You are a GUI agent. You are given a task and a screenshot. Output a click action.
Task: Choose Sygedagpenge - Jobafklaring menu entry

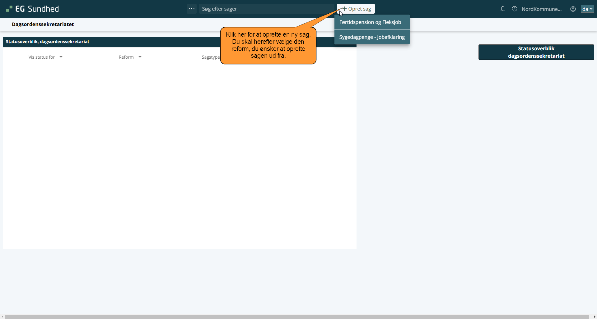(372, 37)
